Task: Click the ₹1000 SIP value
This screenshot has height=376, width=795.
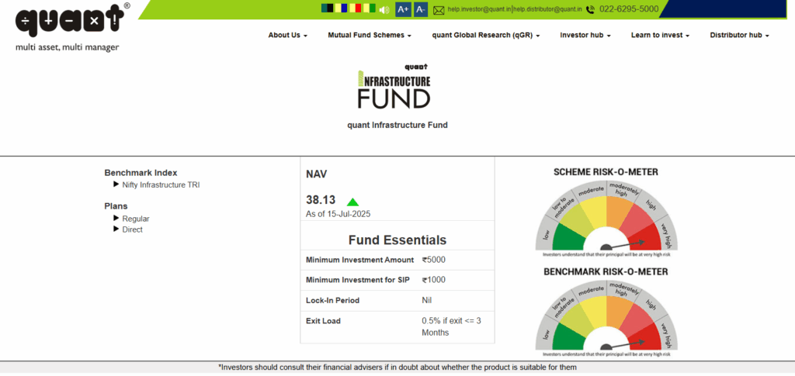Action: 433,280
